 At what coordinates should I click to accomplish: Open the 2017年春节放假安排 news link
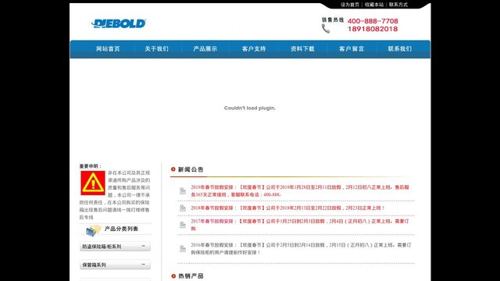(300, 225)
